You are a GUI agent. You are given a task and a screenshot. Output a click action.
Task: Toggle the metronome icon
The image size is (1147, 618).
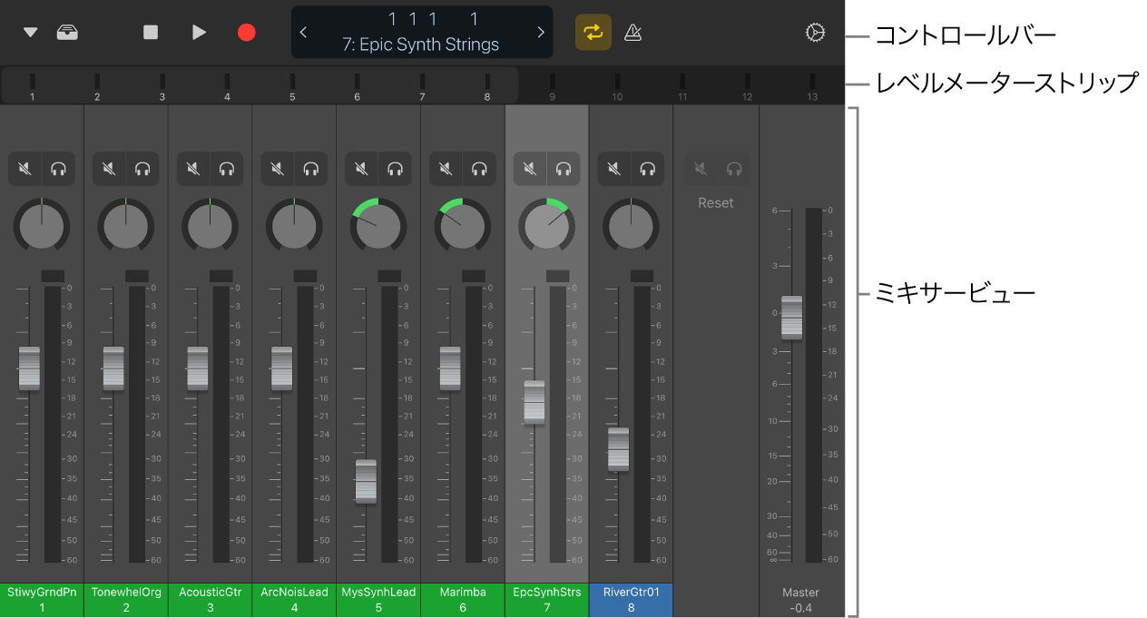coord(634,33)
